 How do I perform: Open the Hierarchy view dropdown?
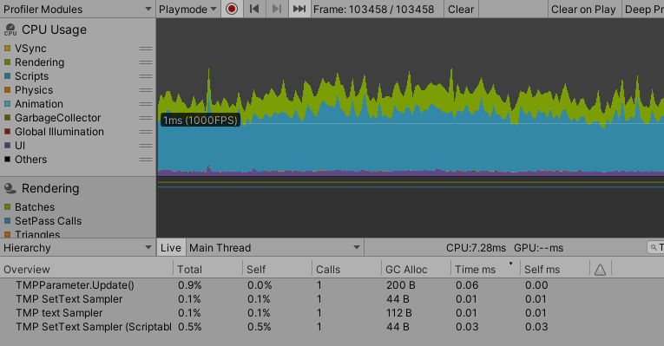point(77,248)
